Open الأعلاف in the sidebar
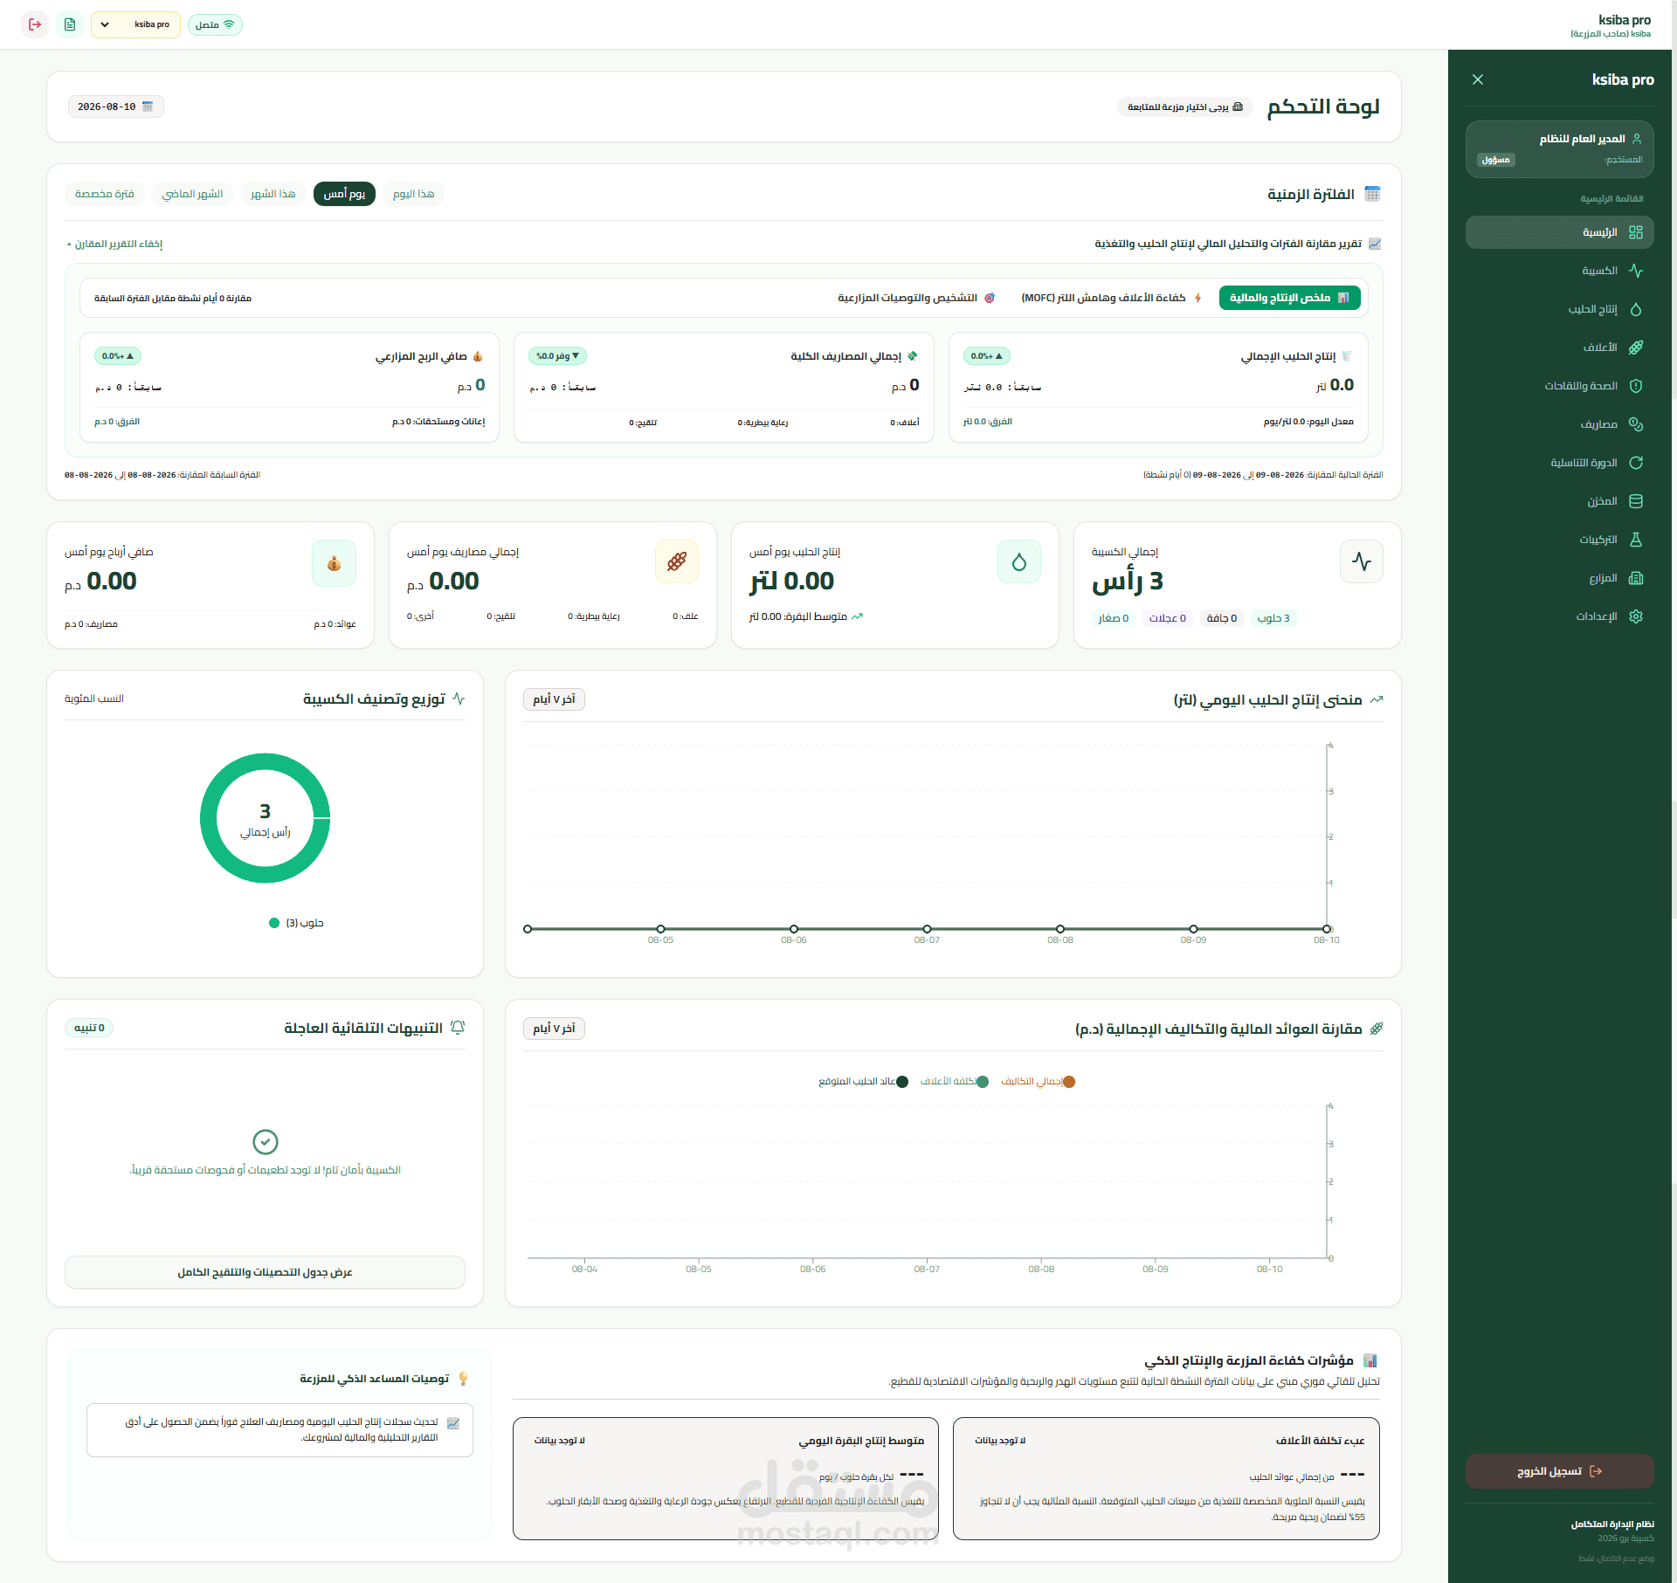The height and width of the screenshot is (1583, 1677). pos(1559,348)
